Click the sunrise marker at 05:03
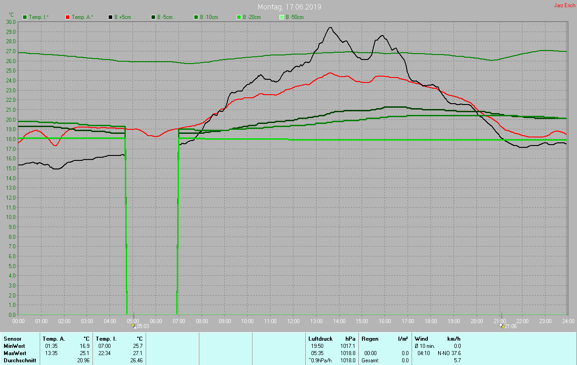 (x=134, y=325)
